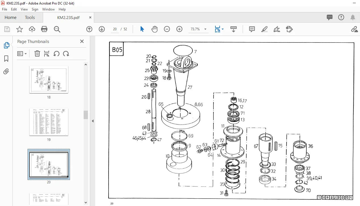
Task: Switch to the Home tab
Action: [10, 17]
